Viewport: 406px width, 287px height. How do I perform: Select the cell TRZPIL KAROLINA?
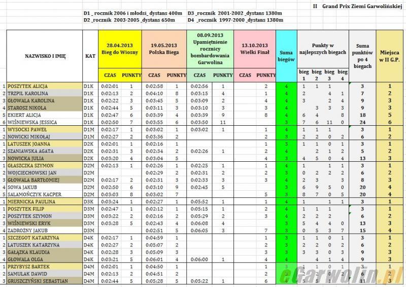(x=45, y=93)
